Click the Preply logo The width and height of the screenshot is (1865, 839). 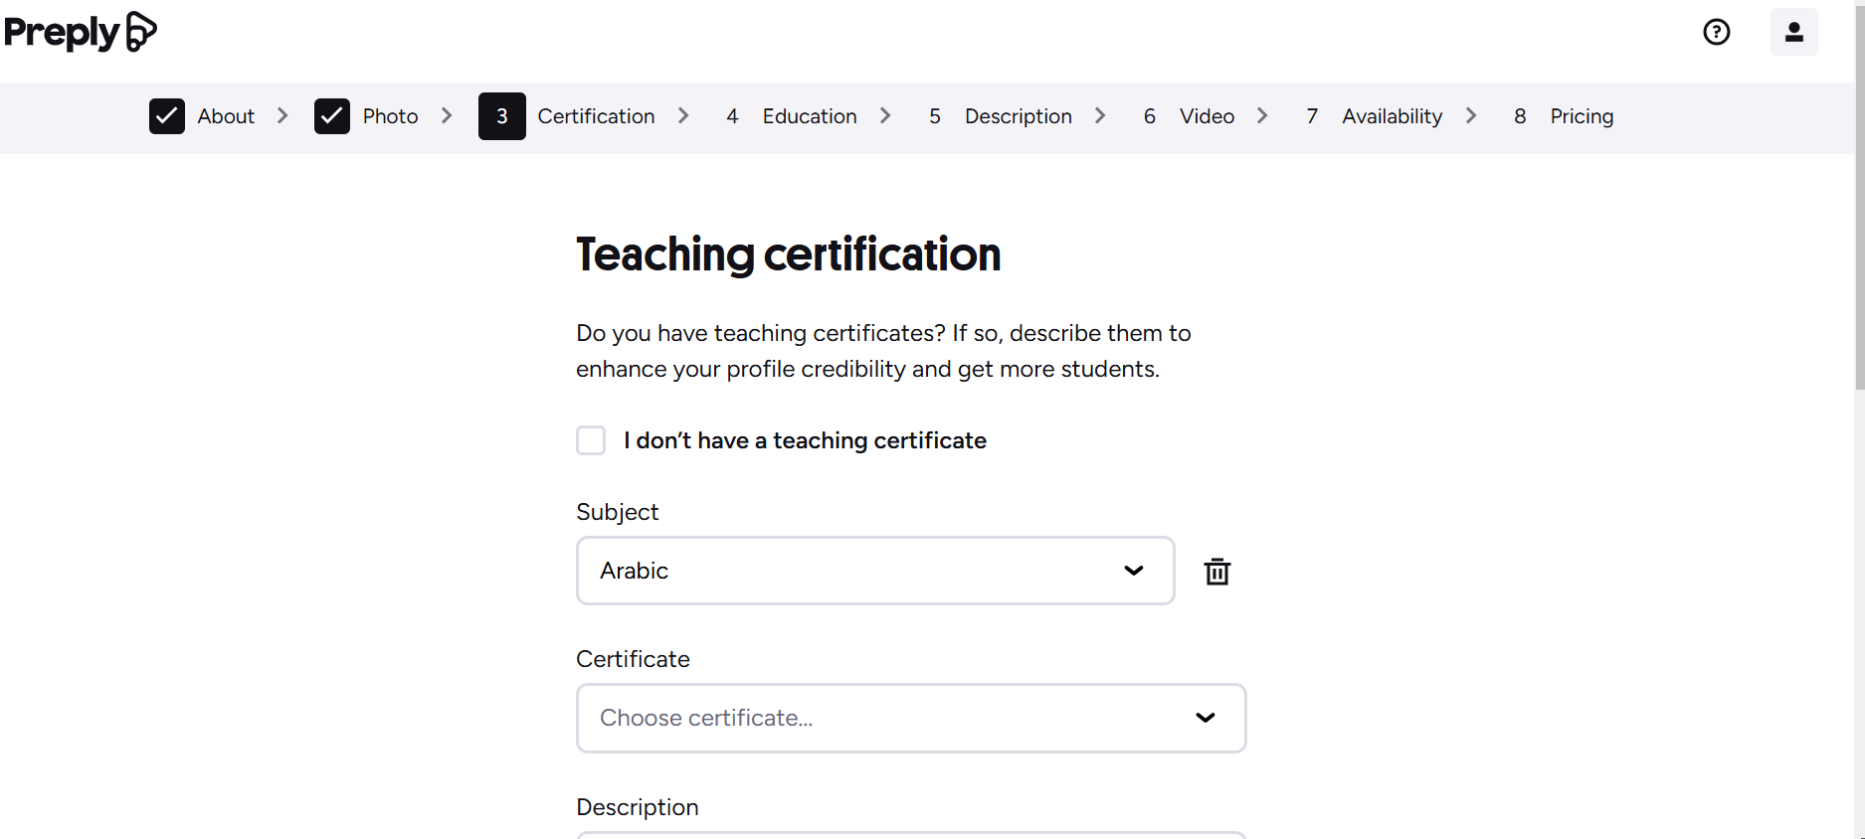(x=81, y=32)
